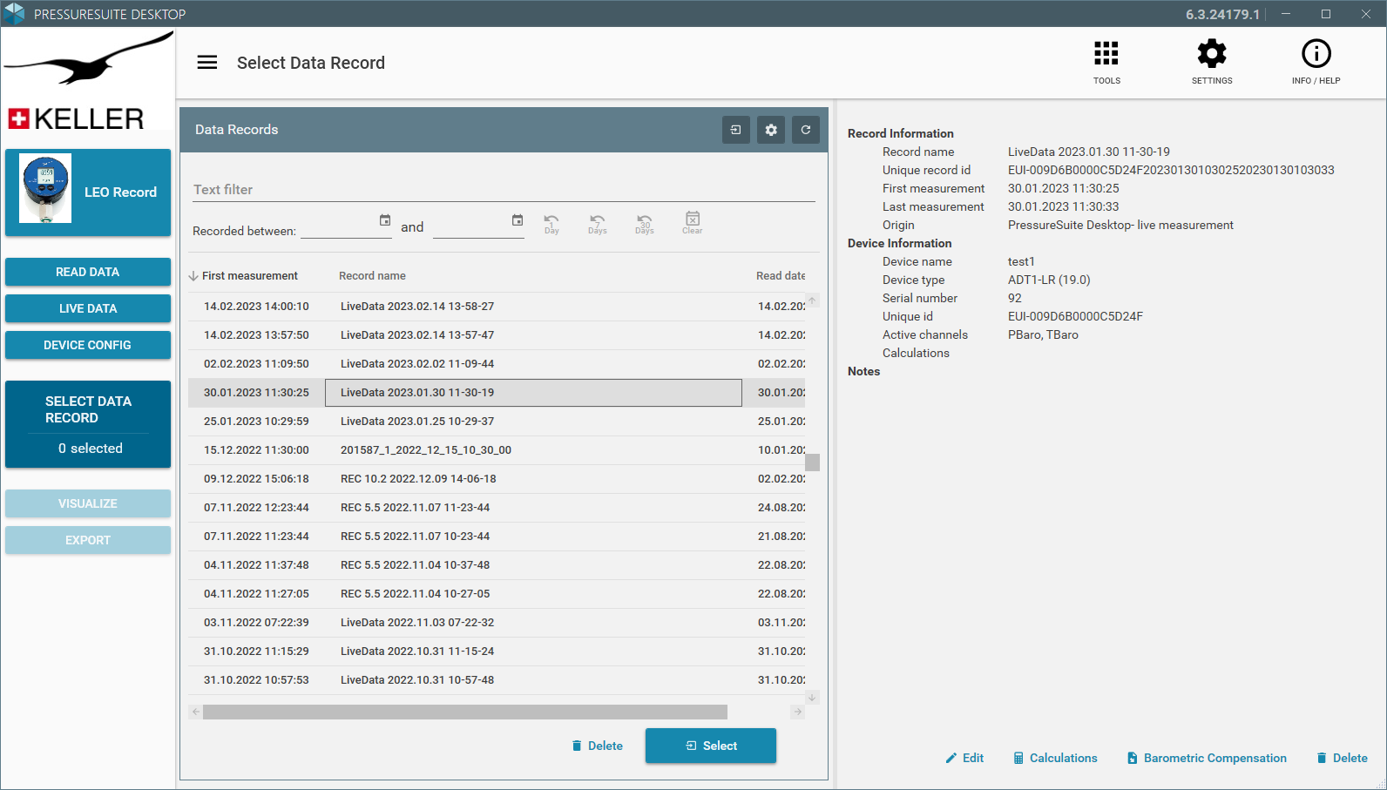Click the SELECT DATA RECORD panel

point(88,424)
